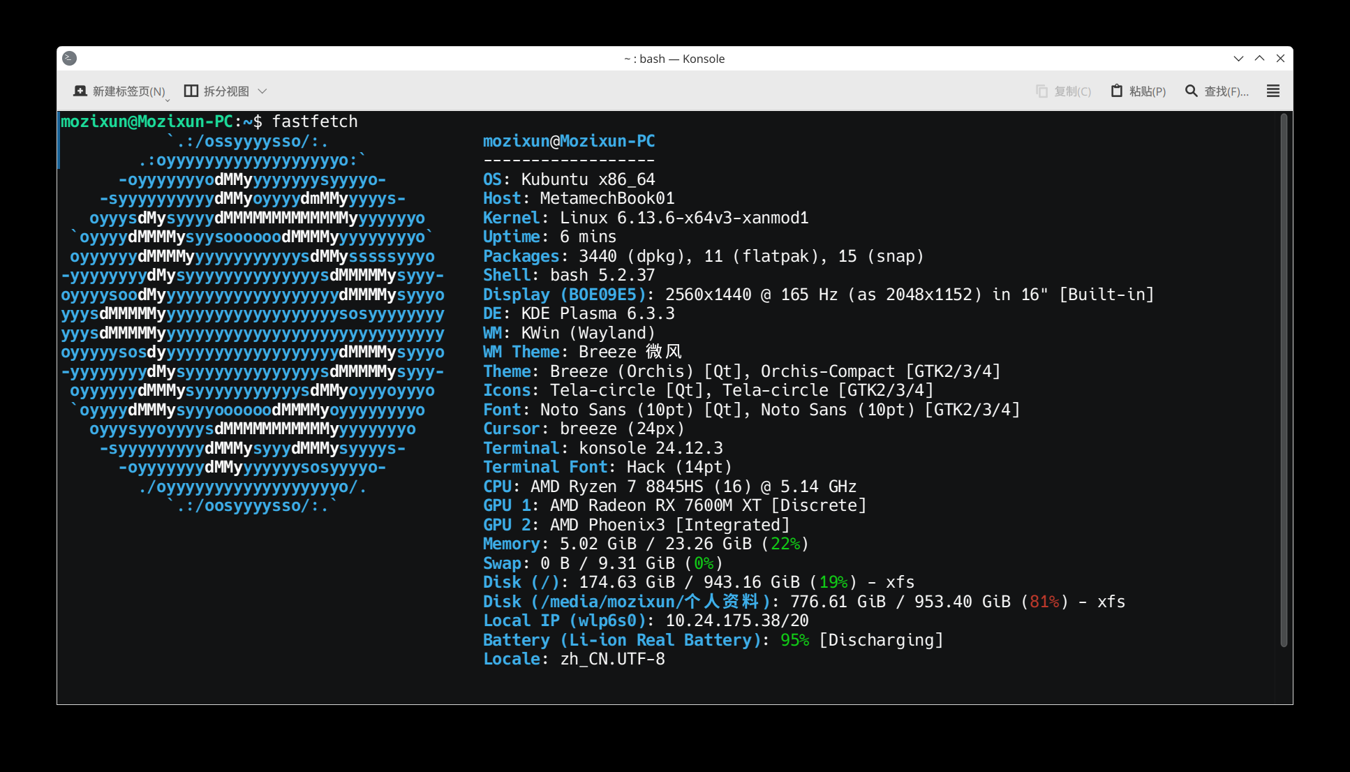Click the mozixun@Mozixun-PC header in fastfetch output
This screenshot has width=1350, height=772.
coord(569,141)
